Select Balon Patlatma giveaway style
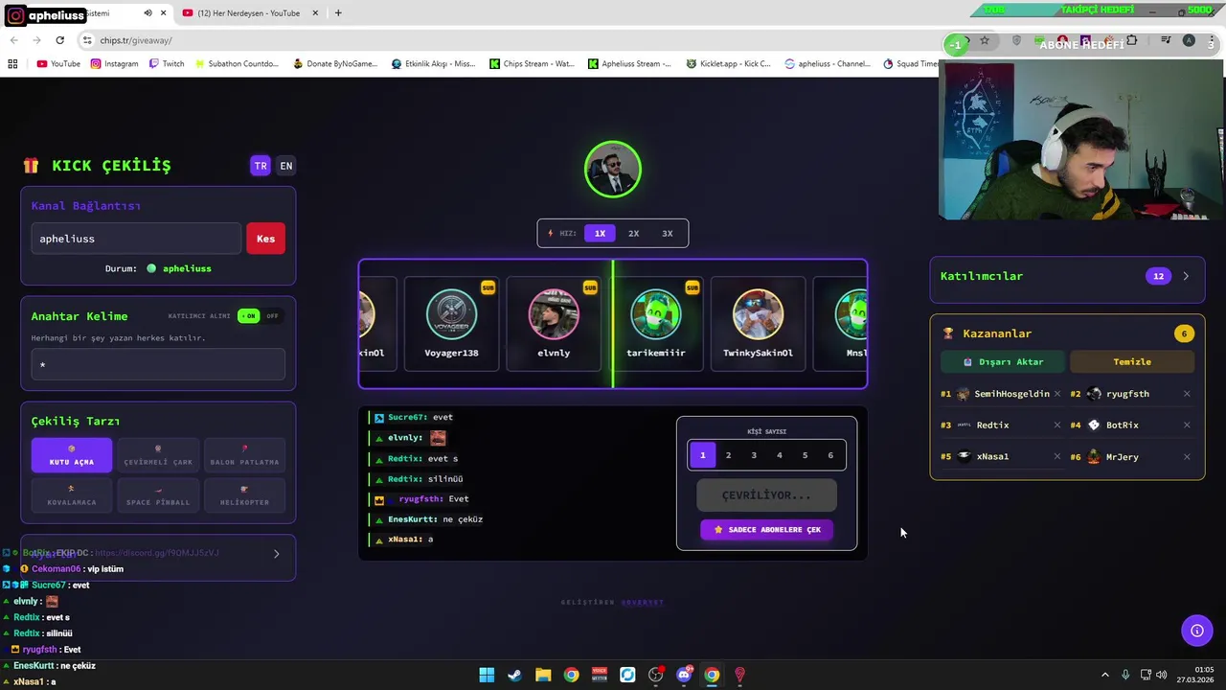This screenshot has width=1226, height=690. point(245,455)
